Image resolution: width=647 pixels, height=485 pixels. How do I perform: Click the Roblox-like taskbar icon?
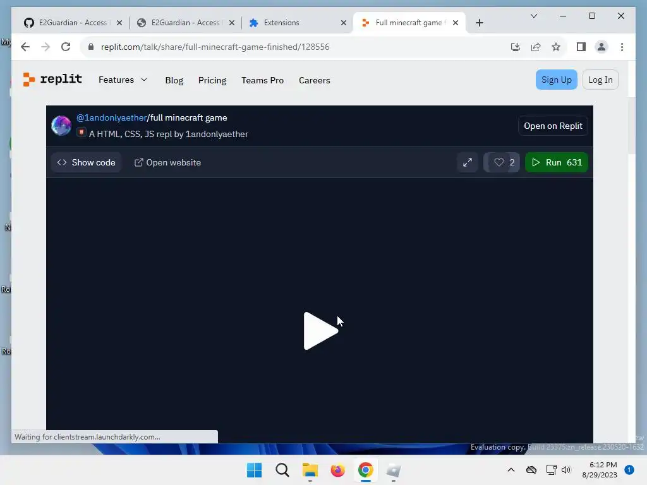[393, 470]
